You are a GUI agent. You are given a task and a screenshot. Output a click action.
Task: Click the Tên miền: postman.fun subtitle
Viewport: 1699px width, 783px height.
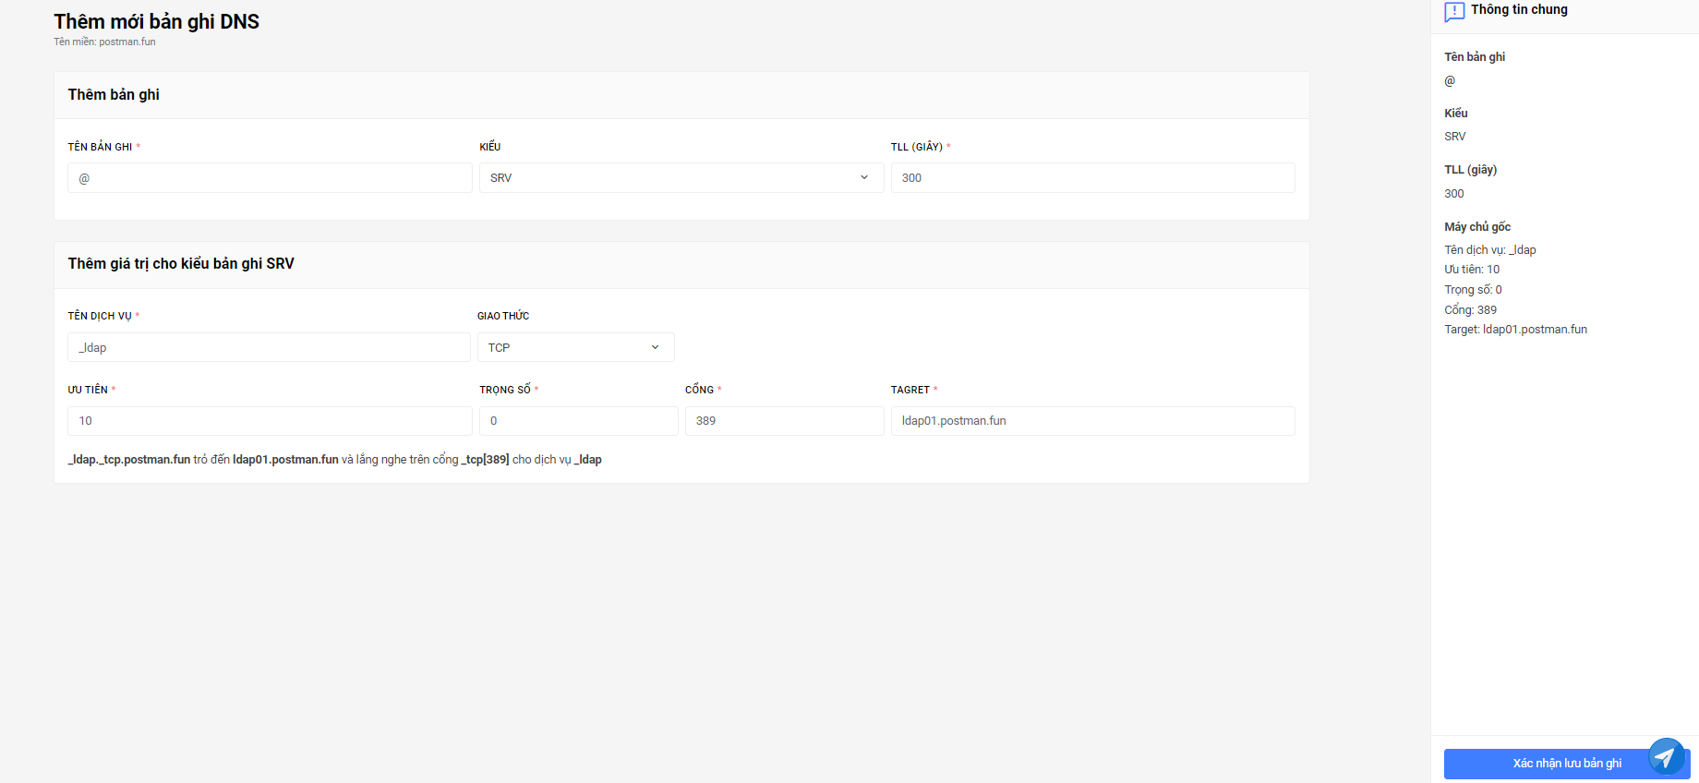(104, 42)
